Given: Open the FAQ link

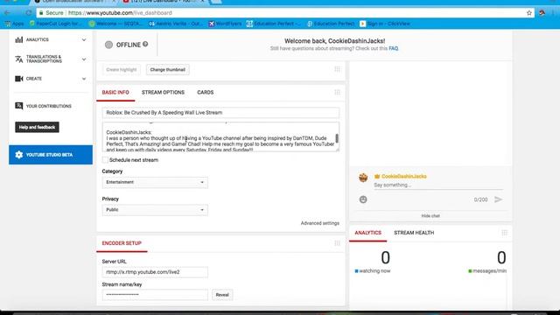Looking at the screenshot, I should point(393,48).
